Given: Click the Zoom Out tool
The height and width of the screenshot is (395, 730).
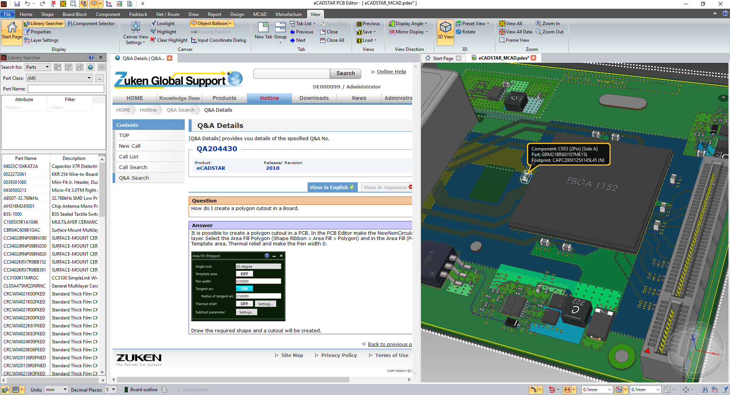Looking at the screenshot, I should pyautogui.click(x=550, y=32).
